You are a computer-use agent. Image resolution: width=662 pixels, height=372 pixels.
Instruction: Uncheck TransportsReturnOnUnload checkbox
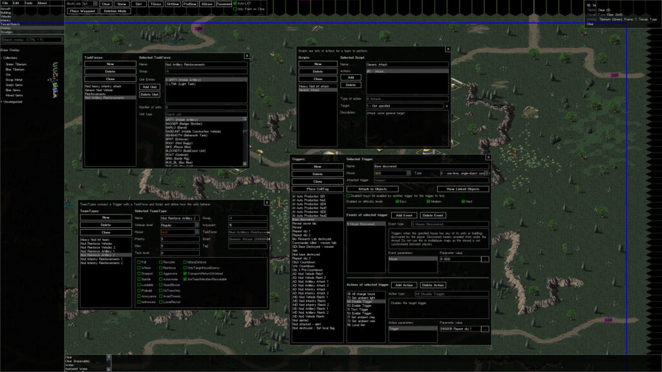pyautogui.click(x=185, y=273)
